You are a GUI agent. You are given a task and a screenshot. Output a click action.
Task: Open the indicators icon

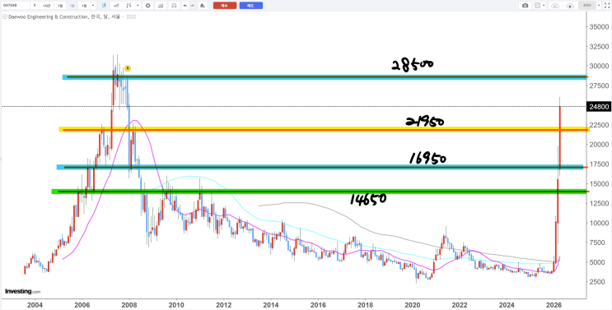[161, 6]
